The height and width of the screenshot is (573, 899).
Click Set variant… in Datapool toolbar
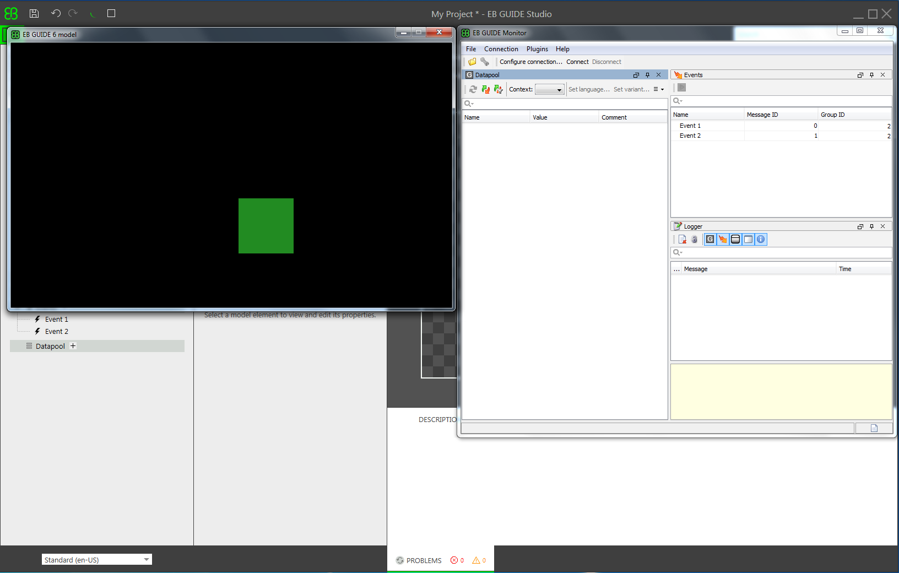pyautogui.click(x=631, y=89)
